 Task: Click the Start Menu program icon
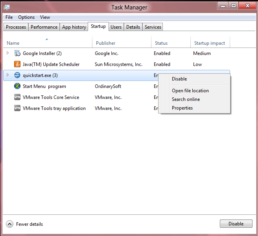17,86
